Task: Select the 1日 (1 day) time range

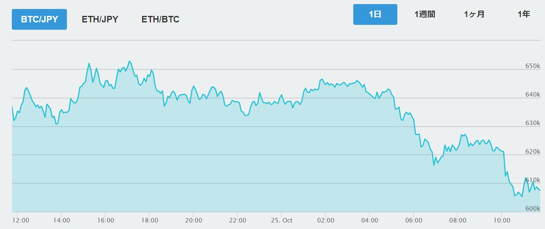Action: [x=375, y=14]
